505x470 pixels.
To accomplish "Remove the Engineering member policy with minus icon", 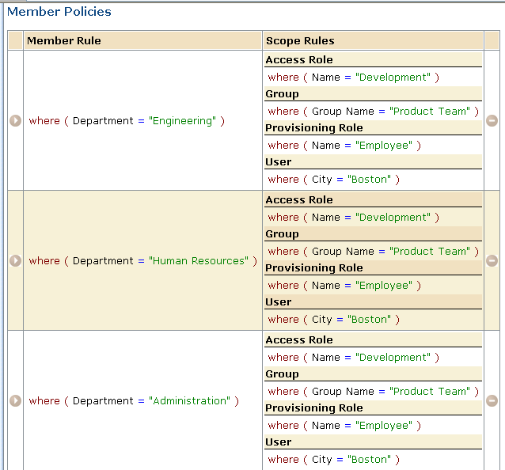I will [492, 121].
